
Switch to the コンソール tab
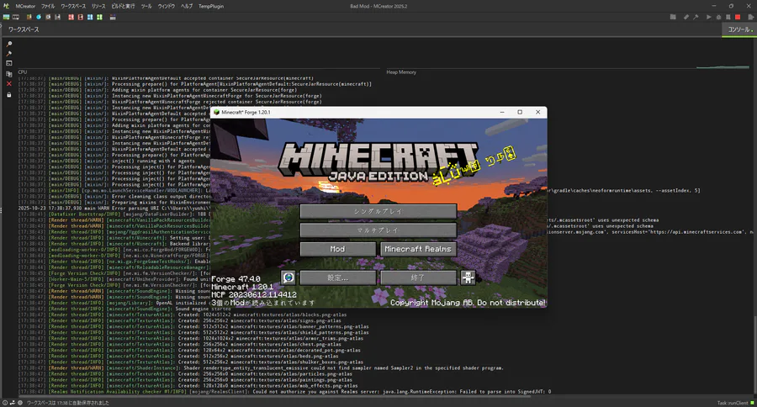(739, 29)
